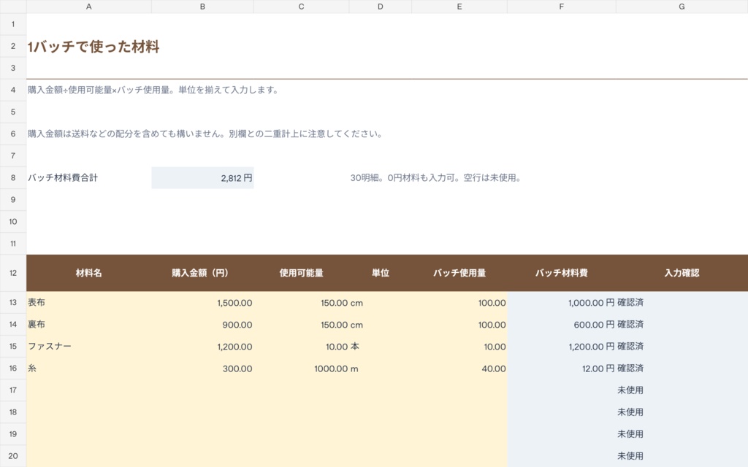Click the 購入金額（円） header cell
This screenshot has height=467, width=748.
tap(202, 273)
